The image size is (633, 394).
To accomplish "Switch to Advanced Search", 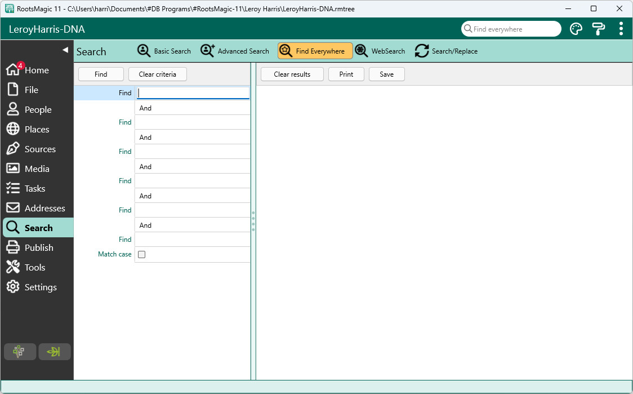I will pos(235,51).
